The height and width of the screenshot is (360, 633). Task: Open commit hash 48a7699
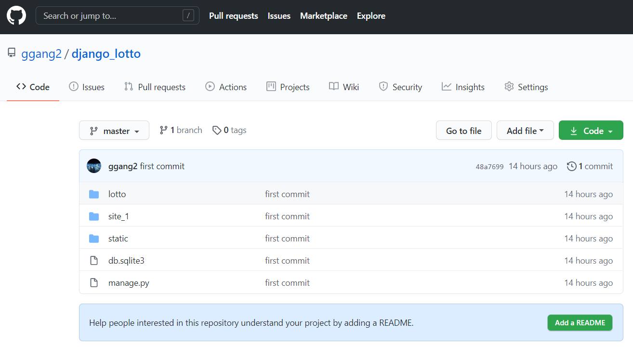489,167
